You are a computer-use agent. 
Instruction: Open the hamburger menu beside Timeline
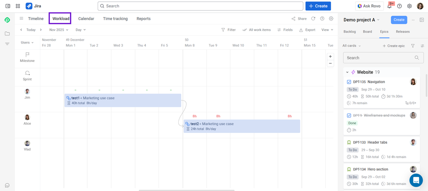tap(21, 18)
